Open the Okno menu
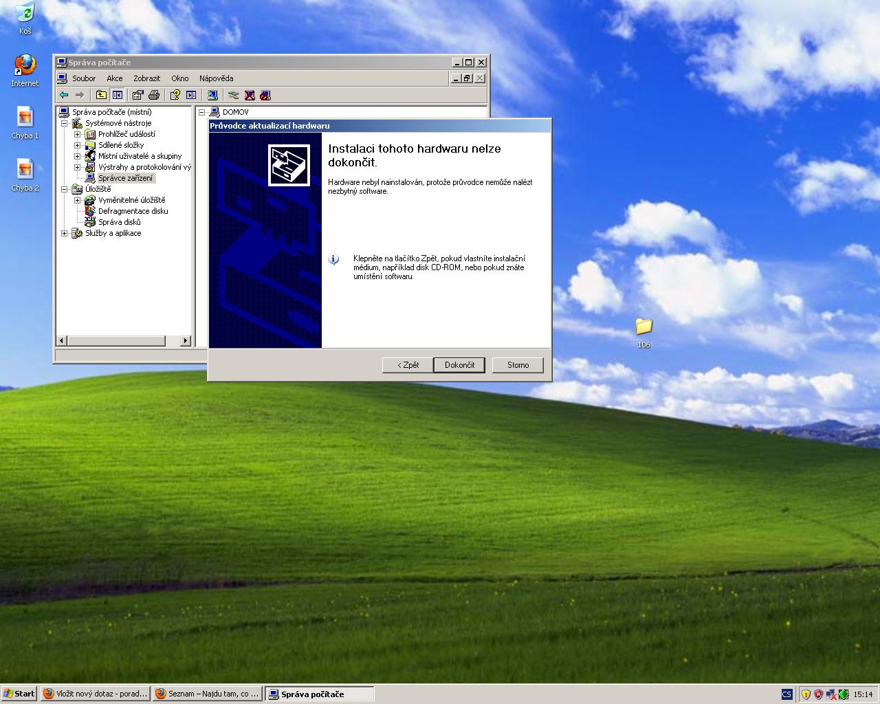880x704 pixels. point(179,78)
